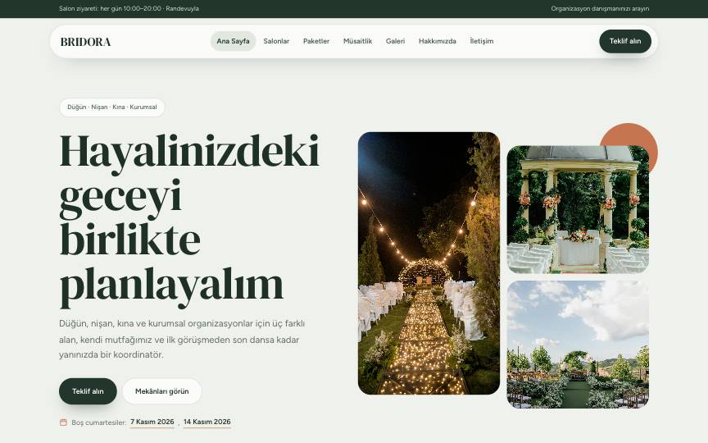Open the night-time lit aisle photo

coord(429,263)
